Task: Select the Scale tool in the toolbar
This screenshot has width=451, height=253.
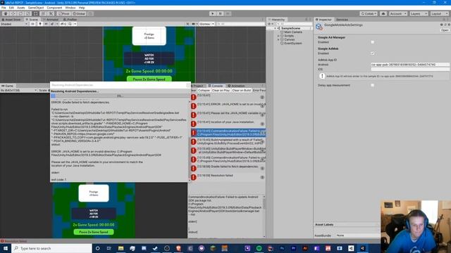Action: pyautogui.click(x=28, y=13)
